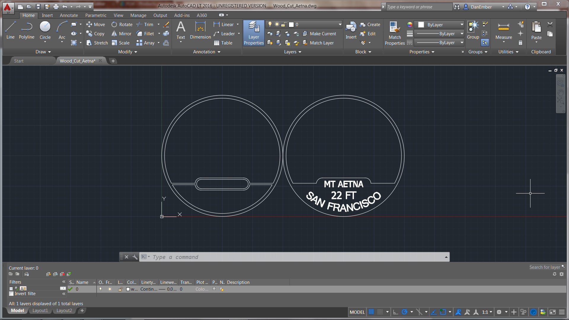Expand the Modify panel

pyautogui.click(x=127, y=52)
